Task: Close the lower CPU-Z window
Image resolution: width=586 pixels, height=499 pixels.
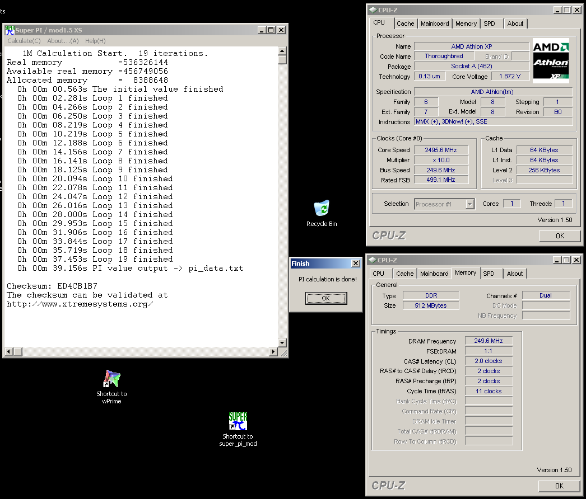Action: click(576, 260)
